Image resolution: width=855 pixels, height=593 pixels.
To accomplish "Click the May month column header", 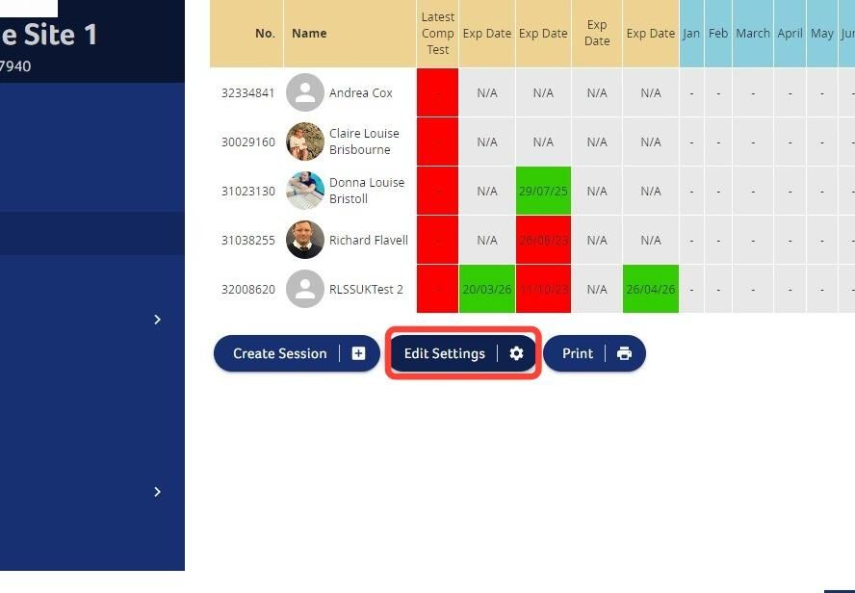I will (821, 34).
